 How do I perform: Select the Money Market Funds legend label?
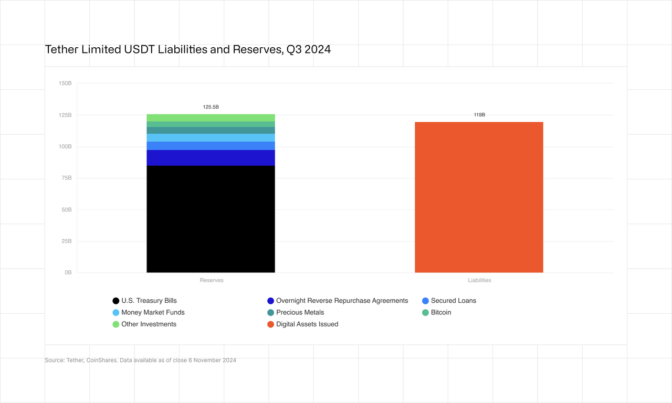pyautogui.click(x=153, y=312)
